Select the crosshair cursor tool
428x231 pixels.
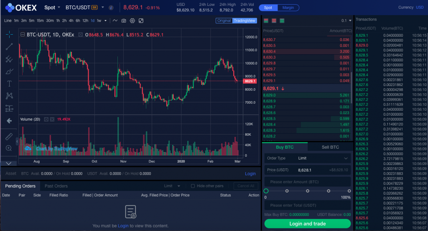9,34
